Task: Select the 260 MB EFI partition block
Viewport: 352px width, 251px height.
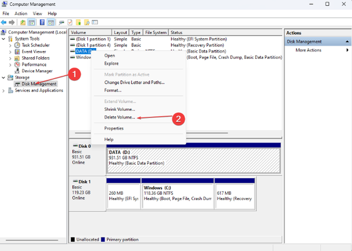Action: pos(123,196)
